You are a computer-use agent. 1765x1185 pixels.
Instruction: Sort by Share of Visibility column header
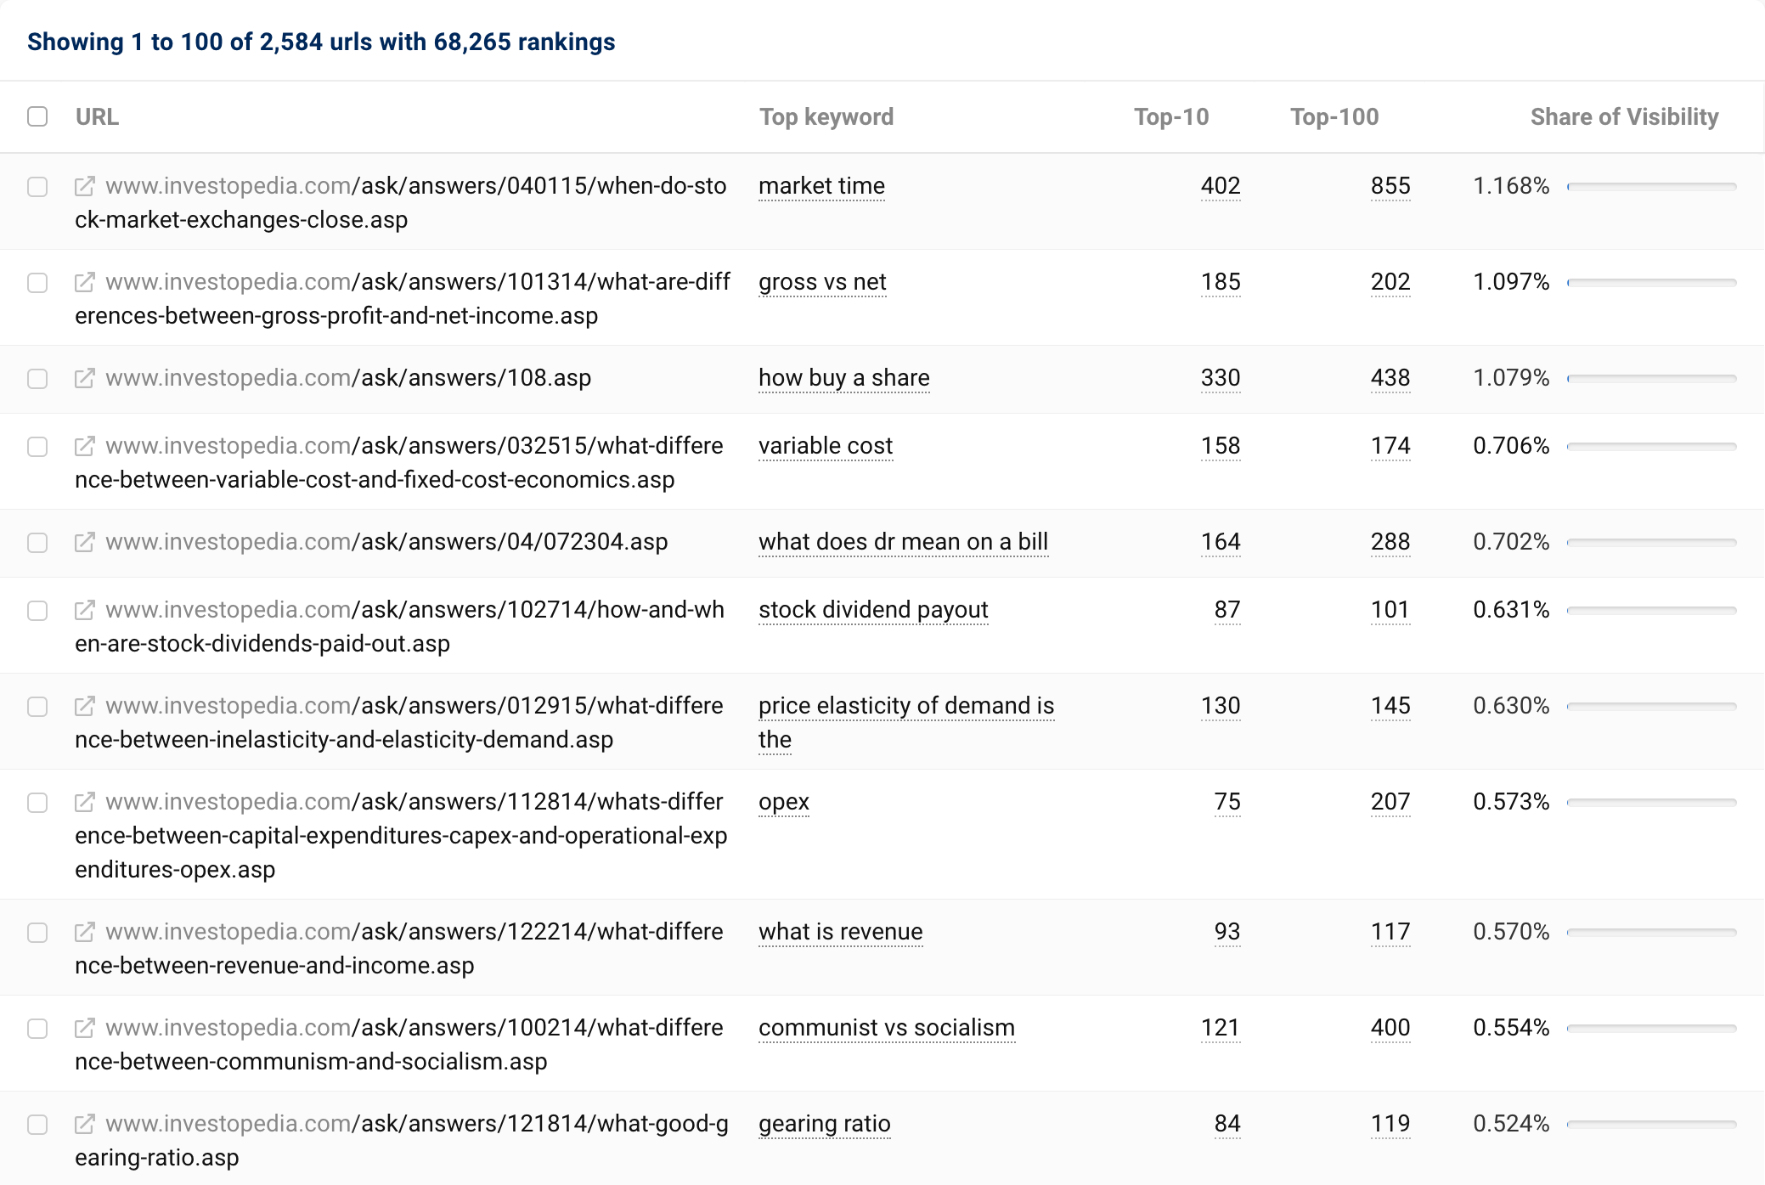[x=1624, y=116]
